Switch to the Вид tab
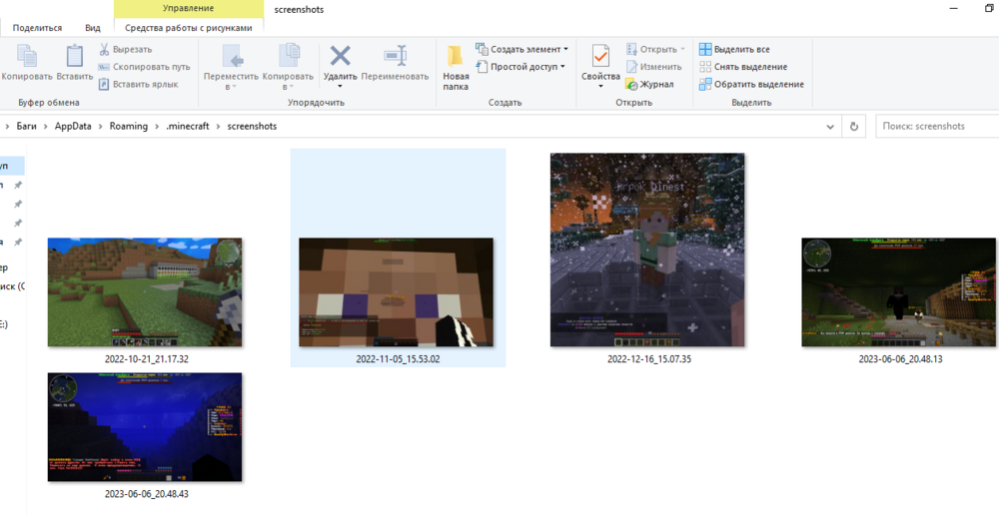 coord(92,27)
